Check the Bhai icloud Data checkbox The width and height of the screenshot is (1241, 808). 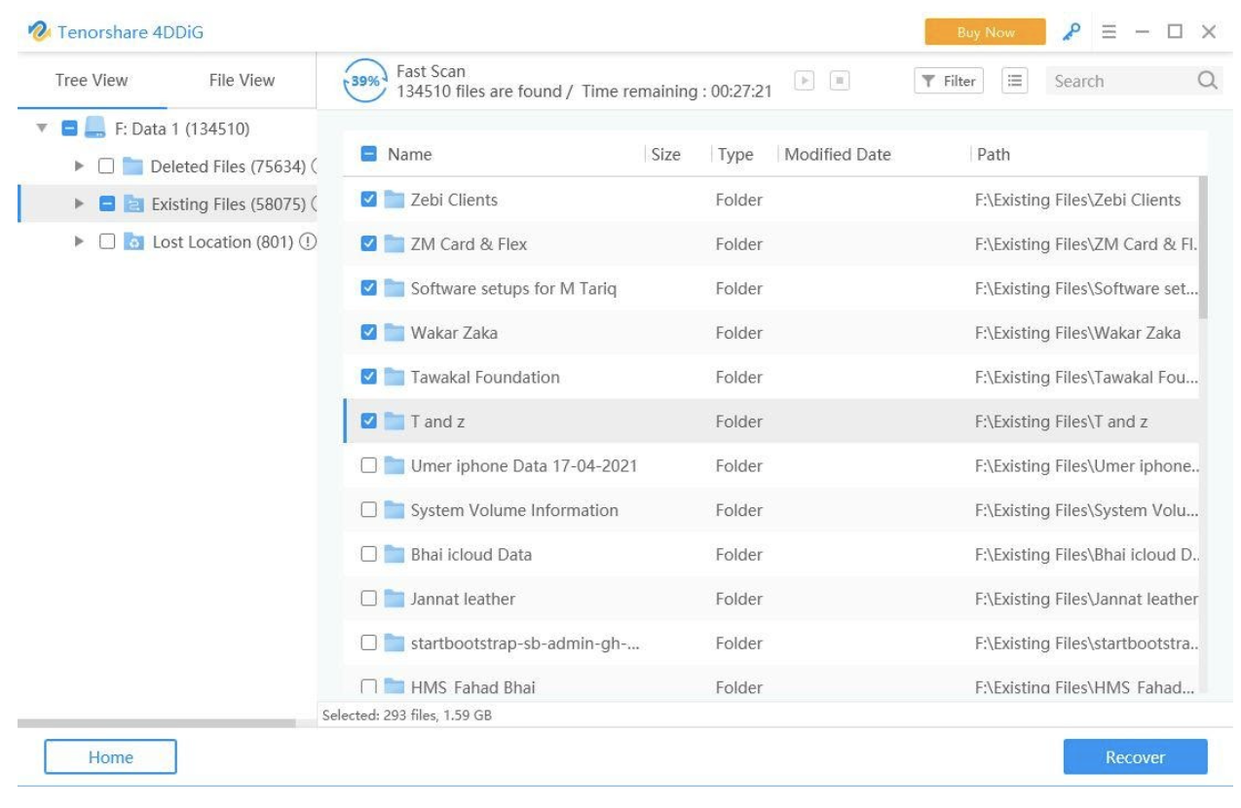click(x=368, y=555)
